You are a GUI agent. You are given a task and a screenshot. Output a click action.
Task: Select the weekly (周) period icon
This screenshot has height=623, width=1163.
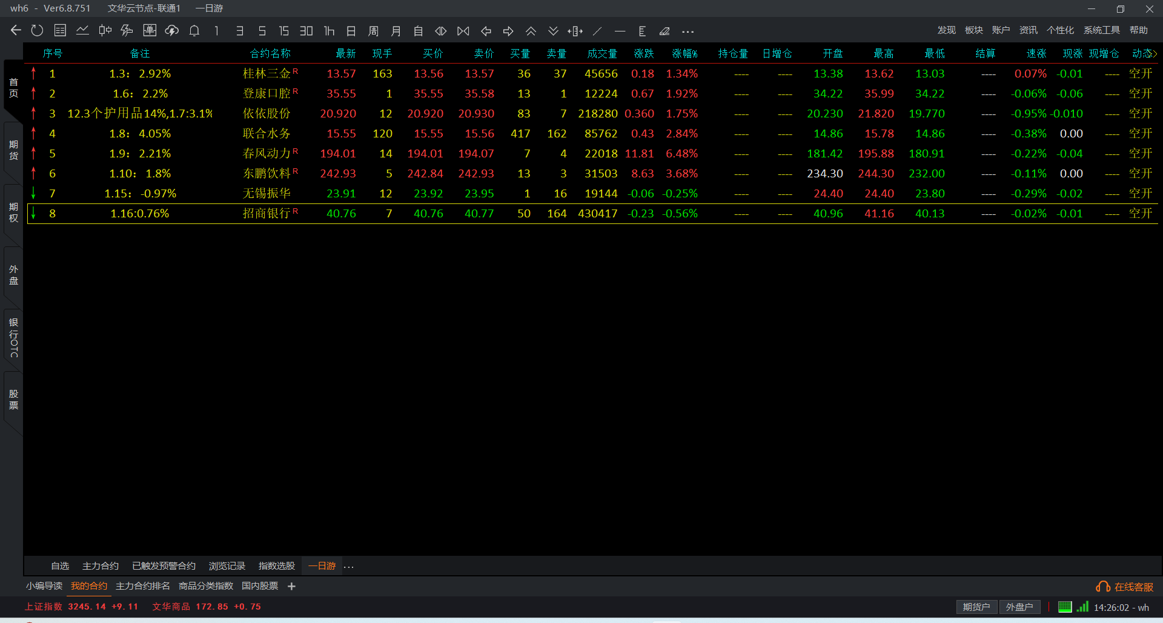(x=374, y=31)
